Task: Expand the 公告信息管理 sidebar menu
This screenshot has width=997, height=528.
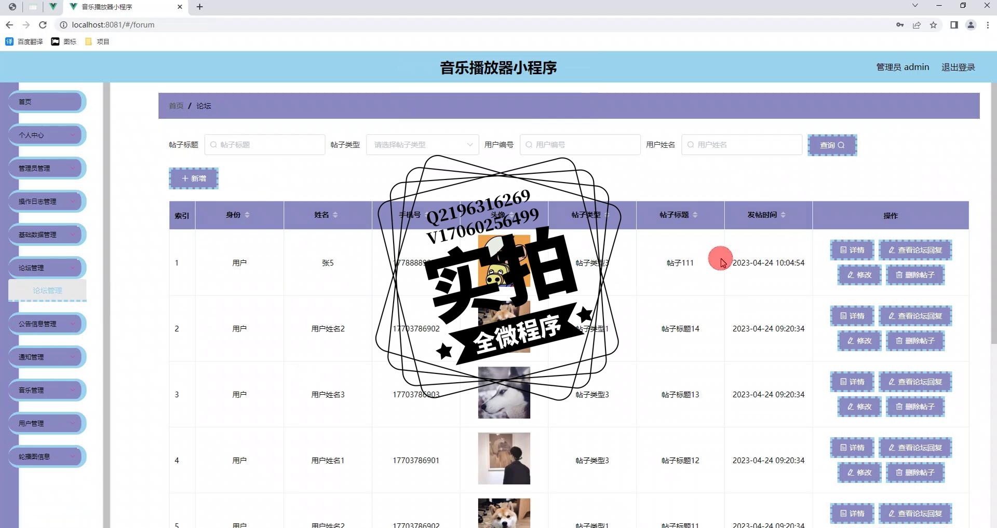Action: [47, 324]
